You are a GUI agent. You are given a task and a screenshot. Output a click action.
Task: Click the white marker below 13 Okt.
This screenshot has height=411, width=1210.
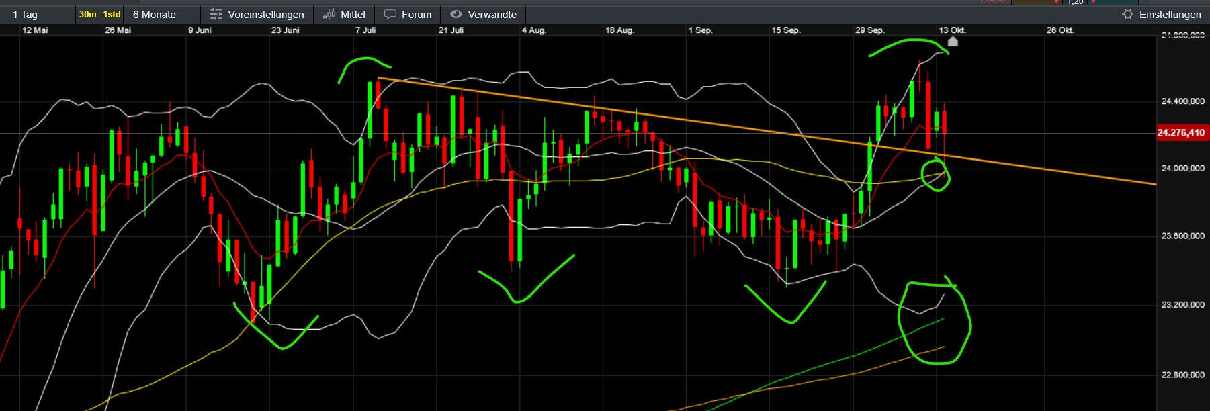pyautogui.click(x=952, y=42)
